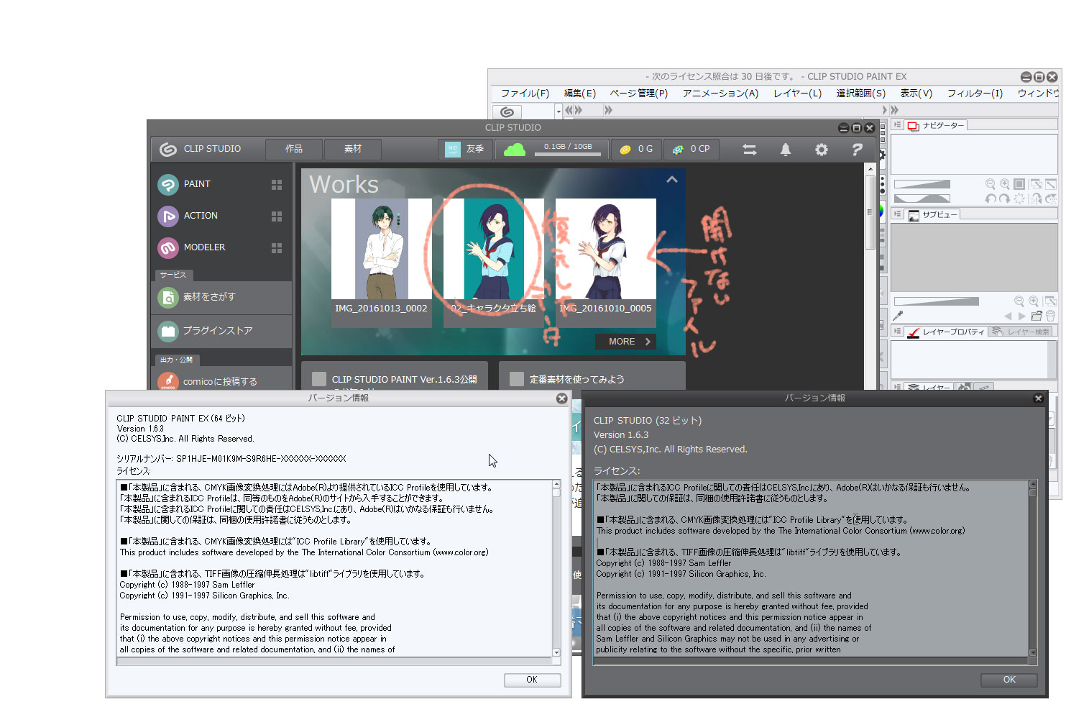
Task: Click the CLIP STUDIO launcher icon in Paint toolbar
Action: tap(507, 111)
